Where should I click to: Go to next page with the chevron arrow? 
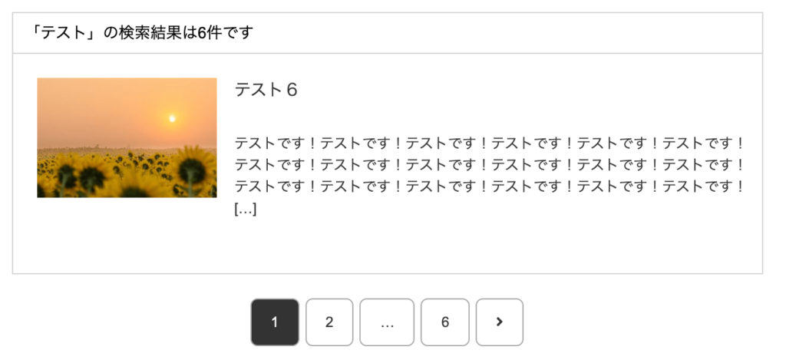coord(499,322)
